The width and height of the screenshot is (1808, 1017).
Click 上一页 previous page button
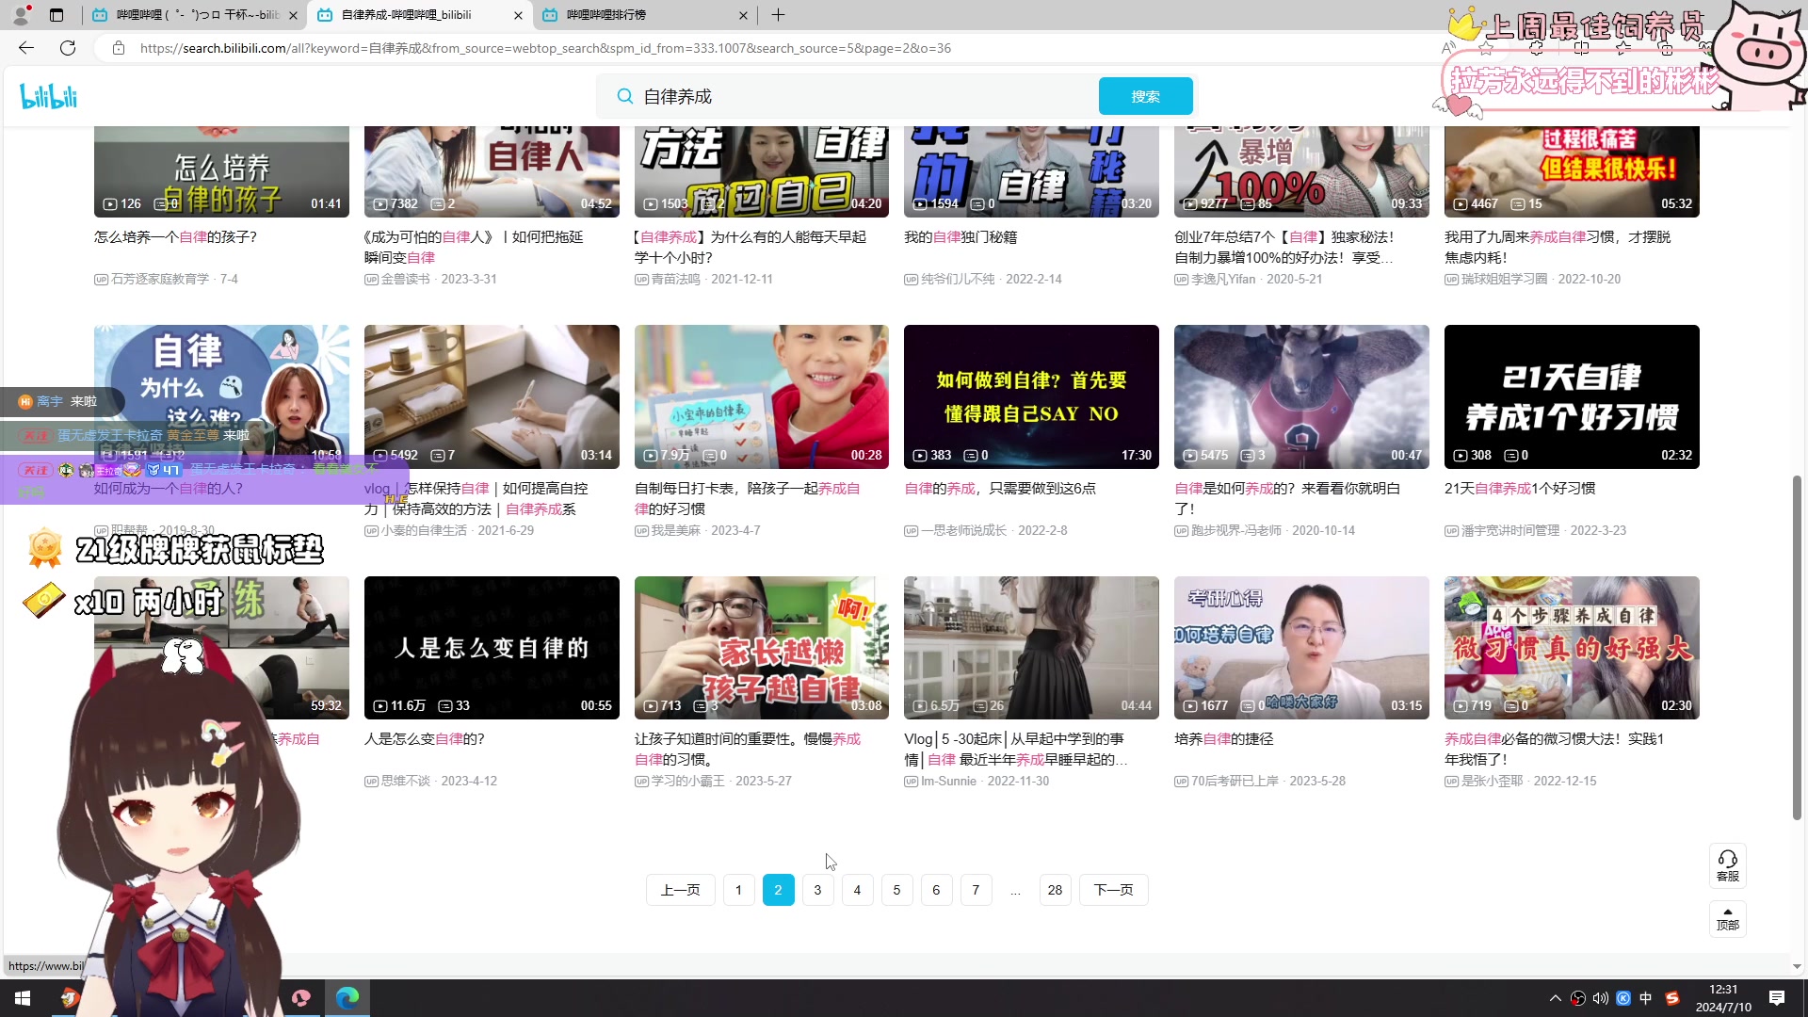point(680,890)
